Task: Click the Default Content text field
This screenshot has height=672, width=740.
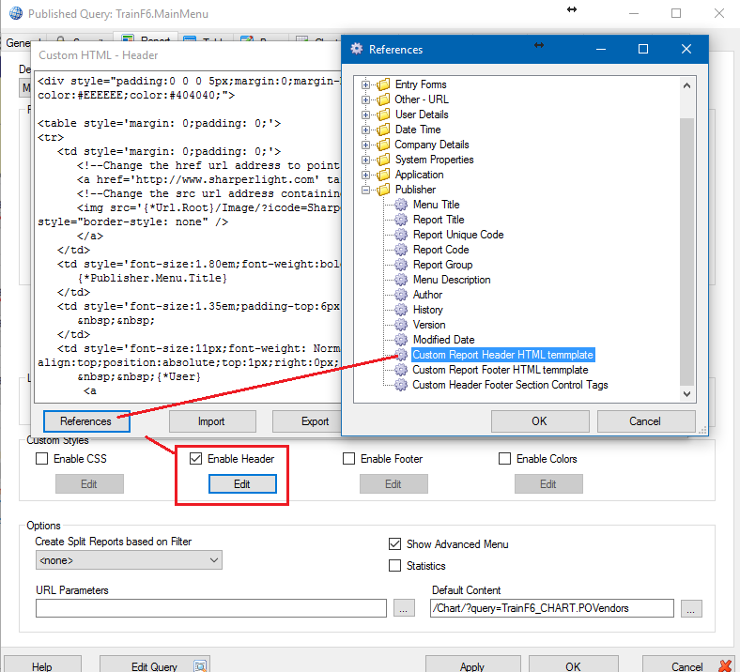Action: coord(551,608)
